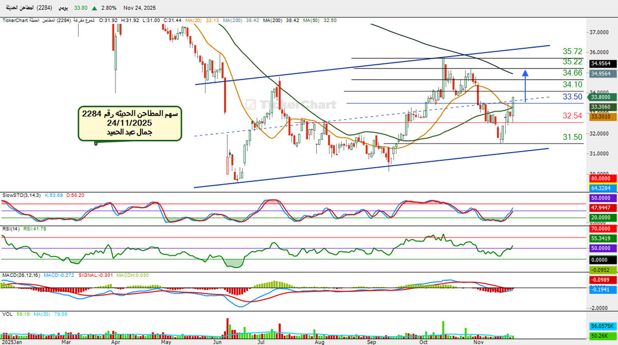Click the 31.50 support level label
This screenshot has height=345, width=618.
coord(572,137)
